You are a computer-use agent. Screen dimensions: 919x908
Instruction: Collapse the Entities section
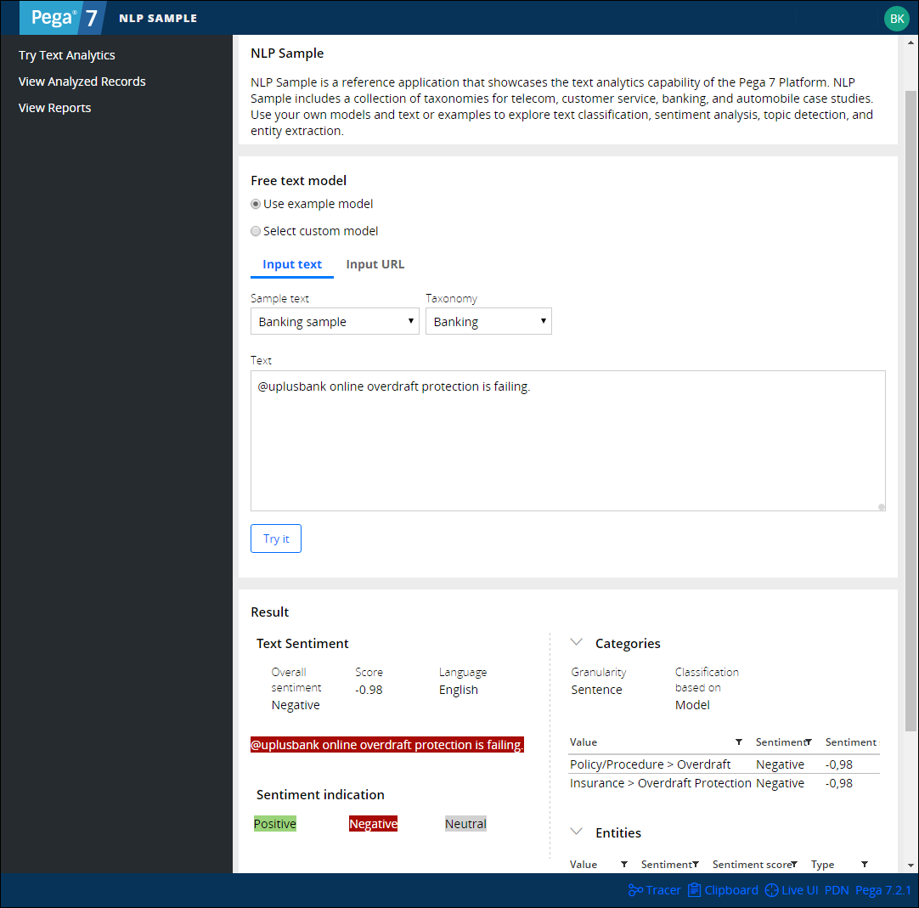pos(577,832)
